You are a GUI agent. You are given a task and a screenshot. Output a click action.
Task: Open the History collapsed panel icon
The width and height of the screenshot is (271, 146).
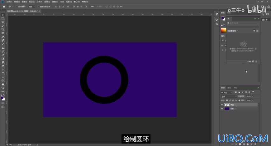(x=217, y=14)
